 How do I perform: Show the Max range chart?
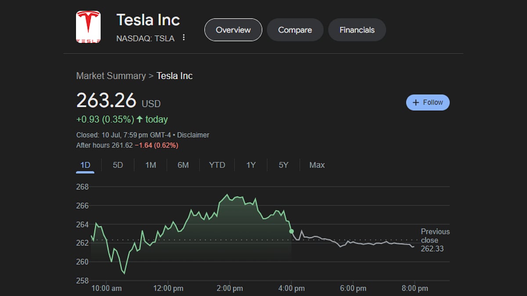tap(317, 165)
